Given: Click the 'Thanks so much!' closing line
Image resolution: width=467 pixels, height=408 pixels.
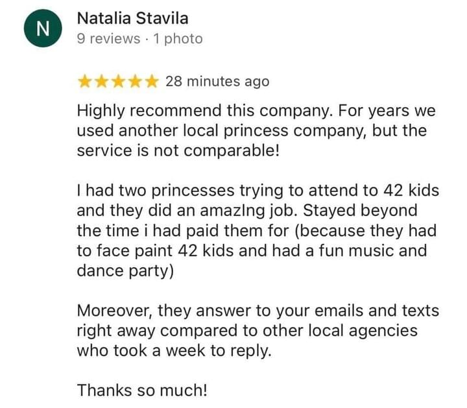Looking at the screenshot, I should tap(143, 390).
